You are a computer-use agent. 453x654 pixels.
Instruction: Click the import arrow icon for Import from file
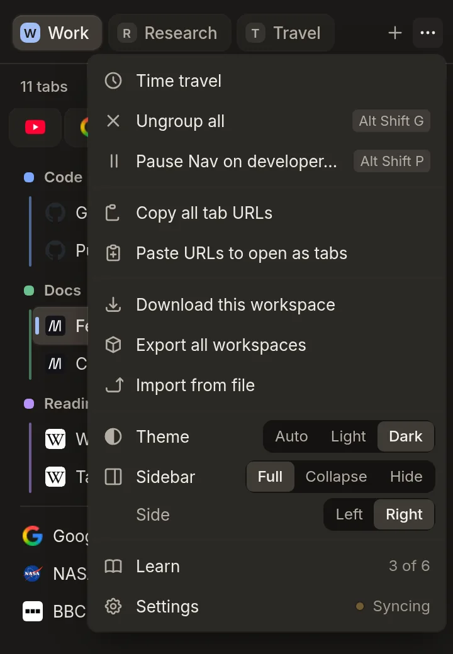115,385
